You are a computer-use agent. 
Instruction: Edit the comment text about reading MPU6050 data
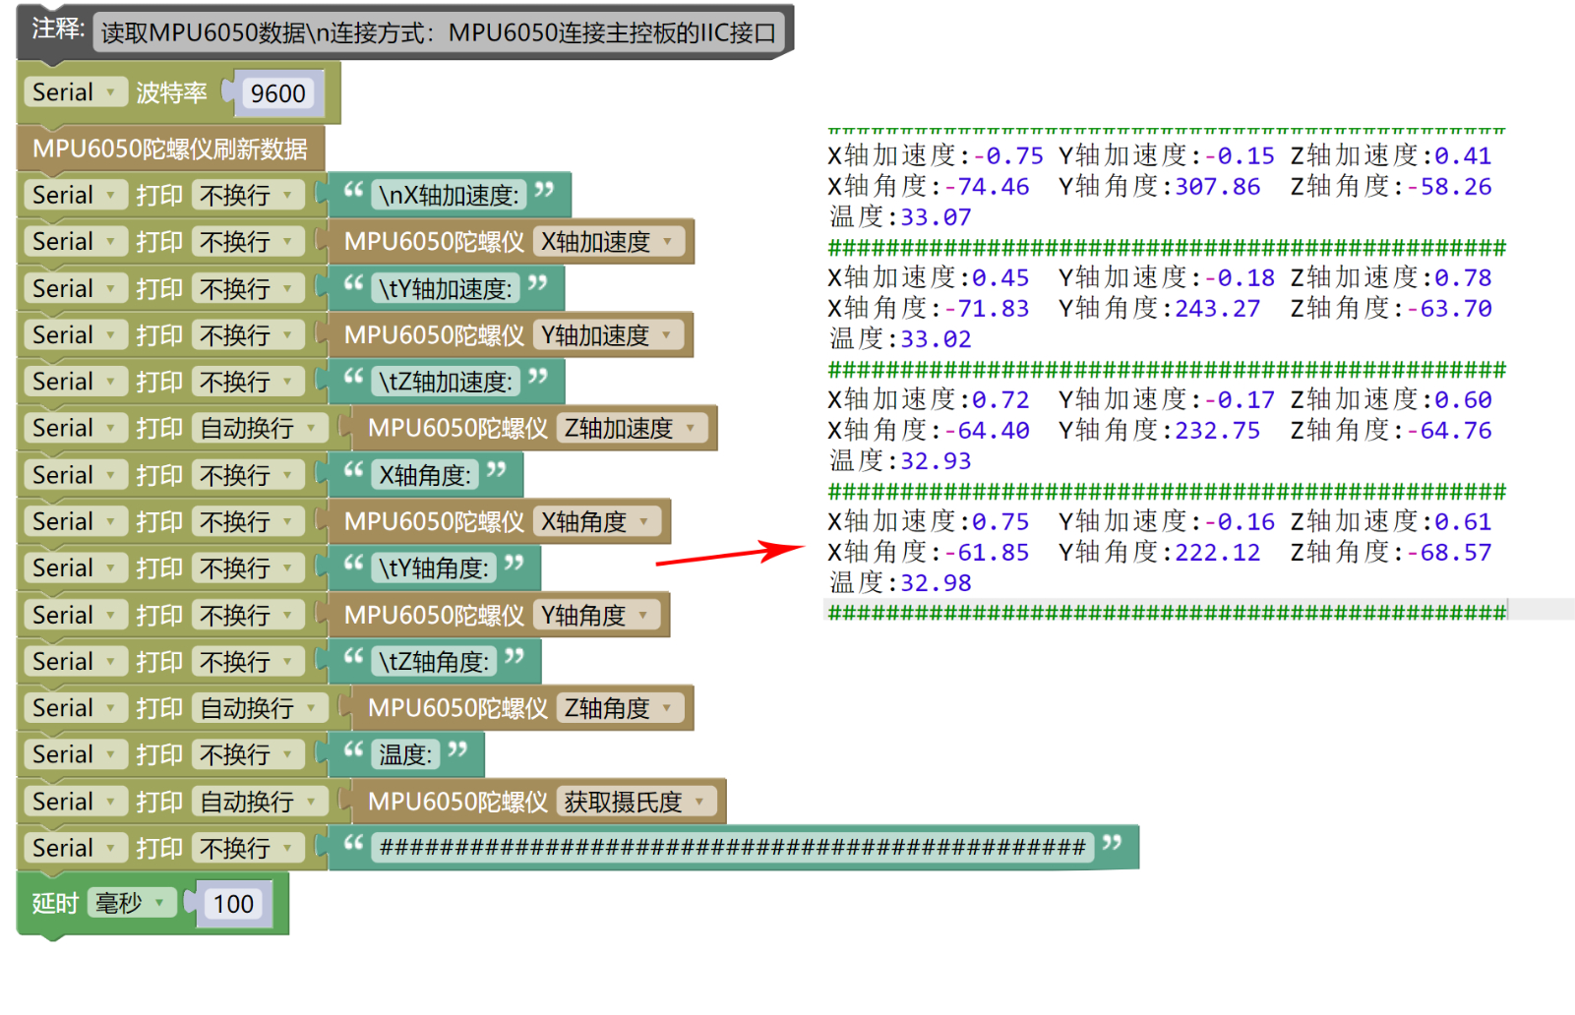tap(438, 33)
